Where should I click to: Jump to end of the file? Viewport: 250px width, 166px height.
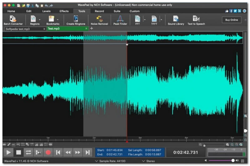point(87,153)
